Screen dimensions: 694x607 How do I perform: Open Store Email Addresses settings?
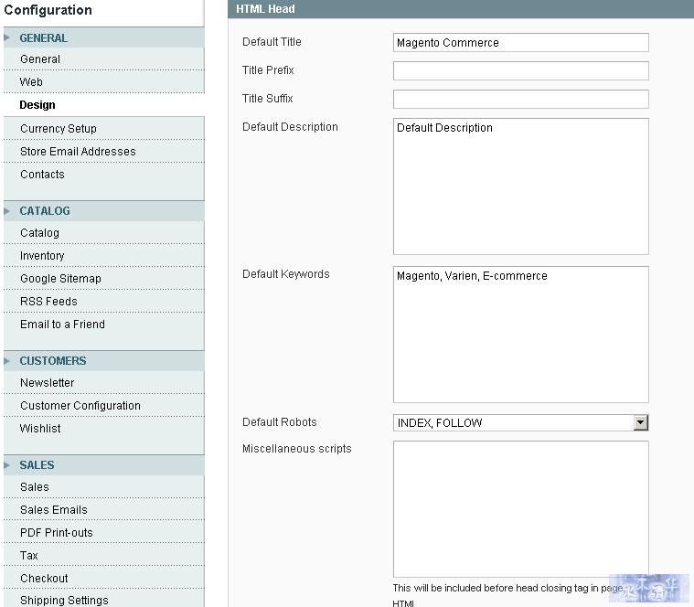[x=103, y=152]
